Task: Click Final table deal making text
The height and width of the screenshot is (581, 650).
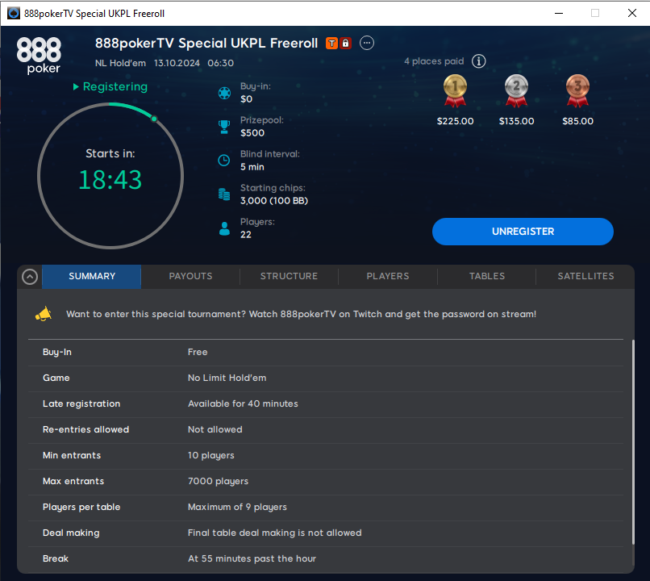Action: coord(274,533)
